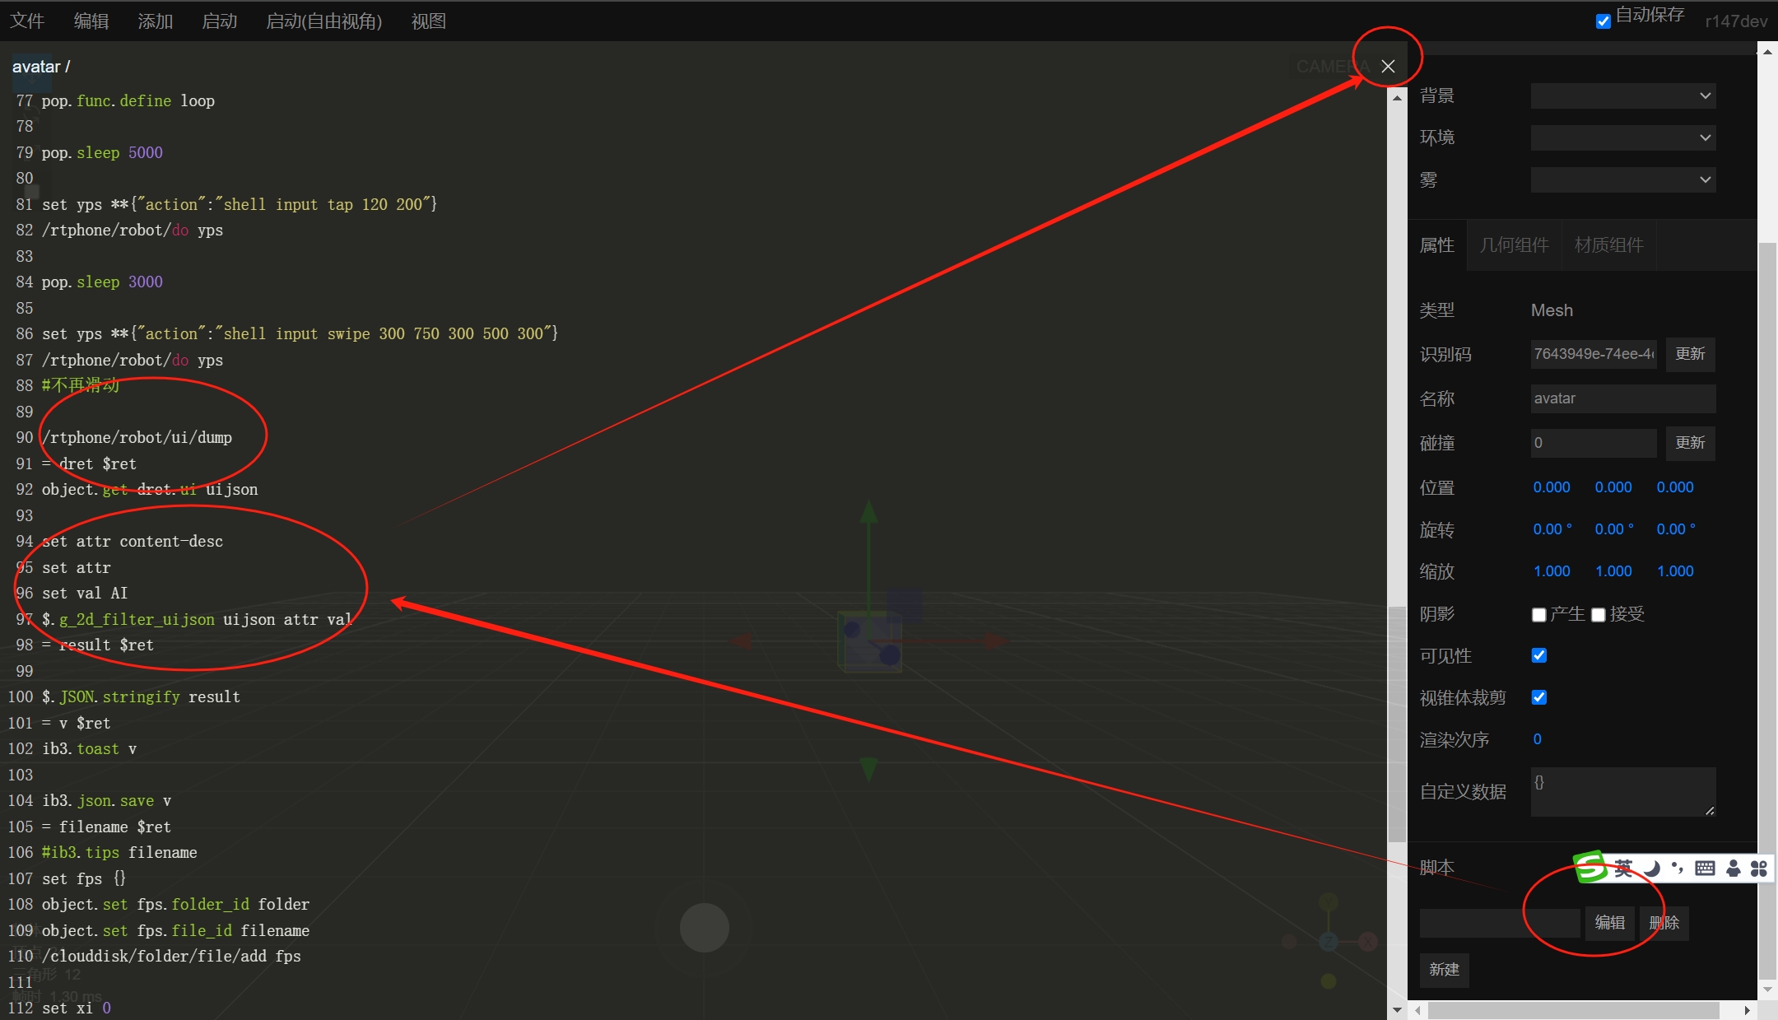Open the IME soft keyboard icon

point(1705,868)
